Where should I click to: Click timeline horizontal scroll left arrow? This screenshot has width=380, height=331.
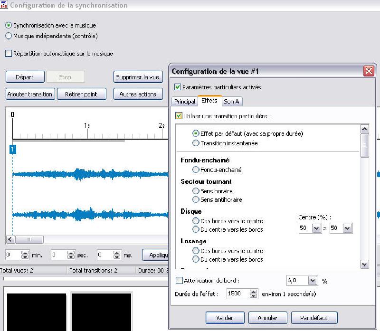(x=10, y=240)
